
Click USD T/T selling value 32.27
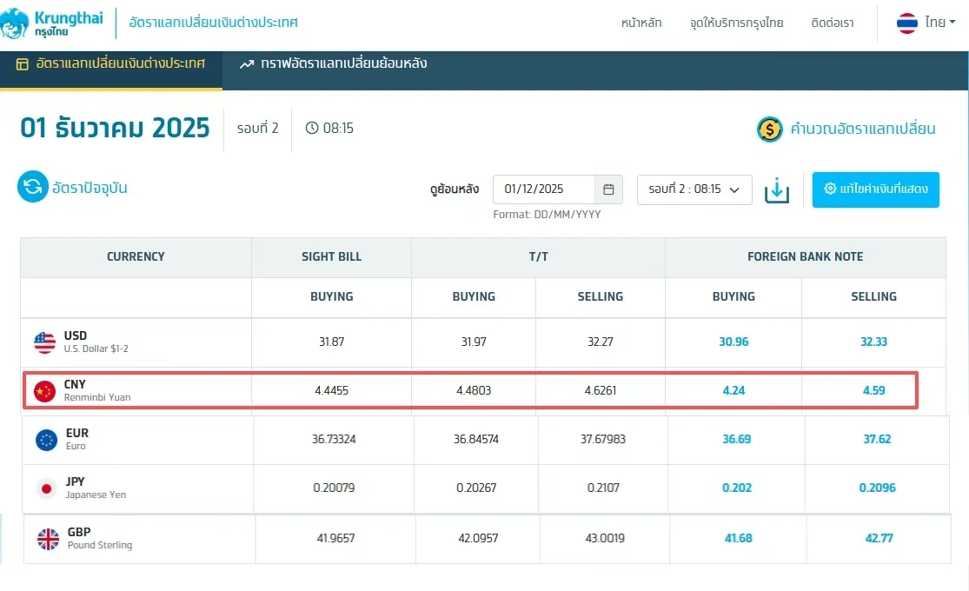600,342
